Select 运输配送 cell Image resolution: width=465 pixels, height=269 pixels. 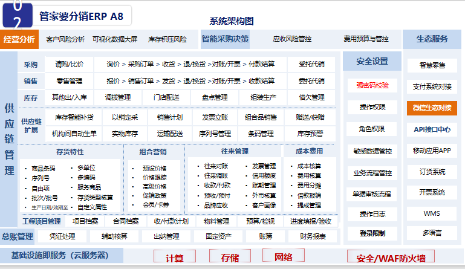[170, 134]
